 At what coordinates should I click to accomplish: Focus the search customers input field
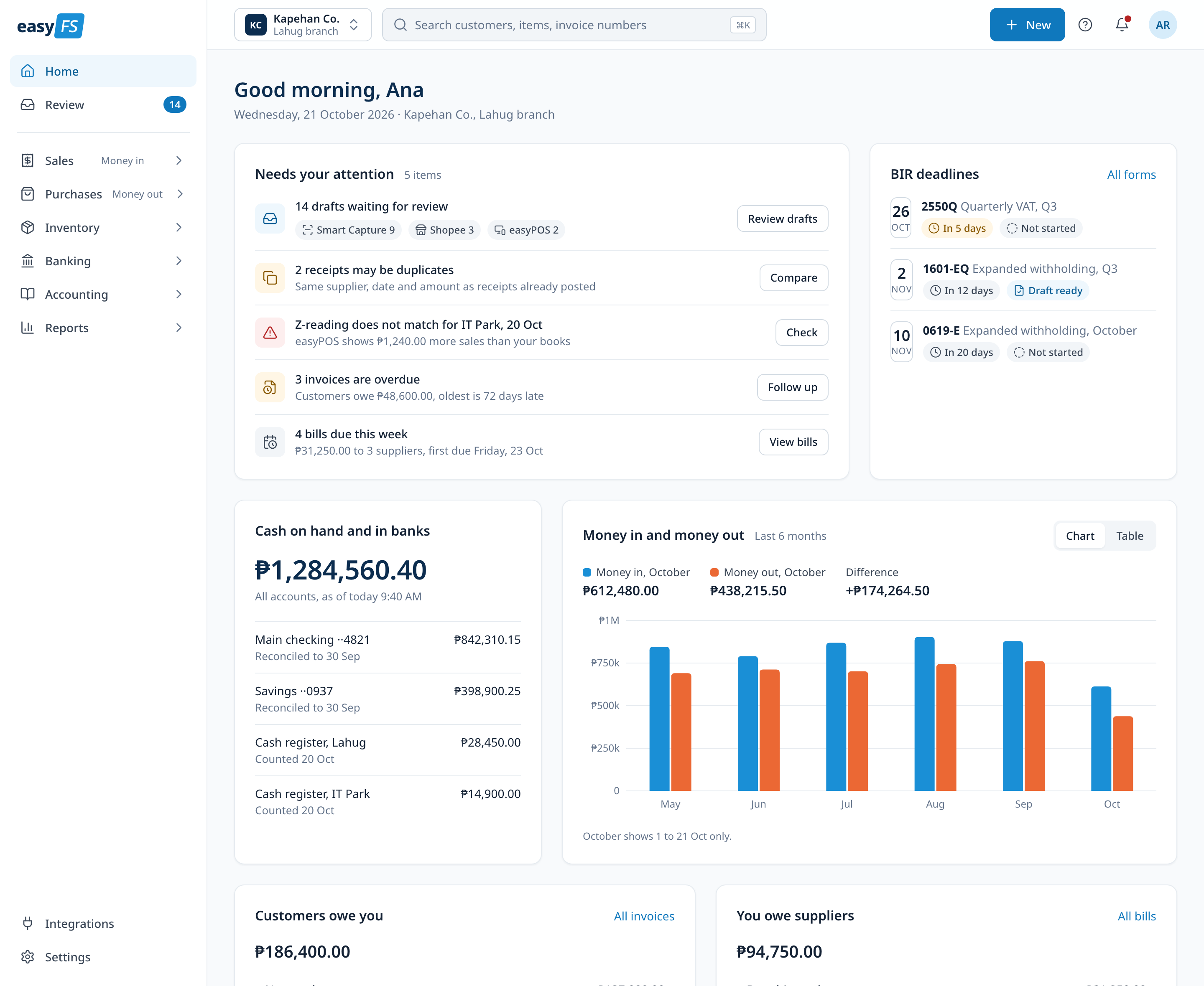(574, 25)
